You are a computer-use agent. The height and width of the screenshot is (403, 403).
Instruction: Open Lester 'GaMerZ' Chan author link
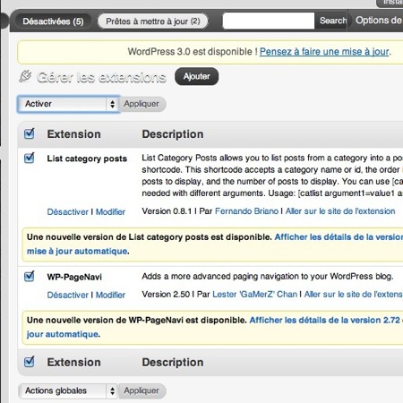(254, 295)
